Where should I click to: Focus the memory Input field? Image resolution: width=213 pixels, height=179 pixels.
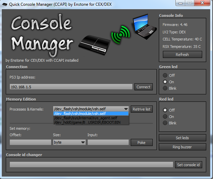[x=108, y=142]
